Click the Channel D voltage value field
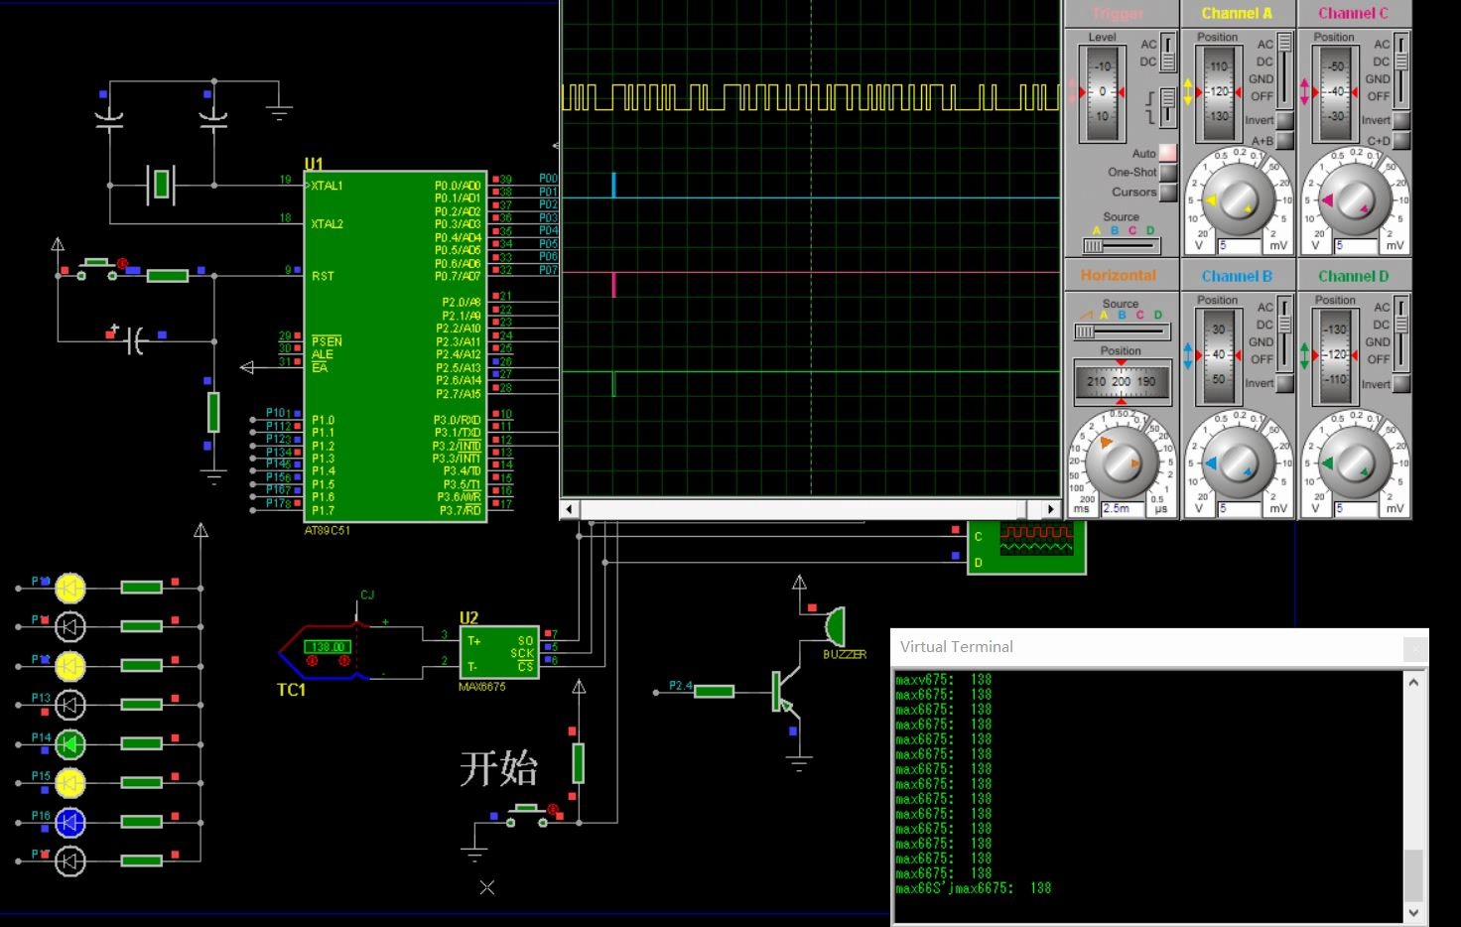The image size is (1461, 927). pos(1356,508)
